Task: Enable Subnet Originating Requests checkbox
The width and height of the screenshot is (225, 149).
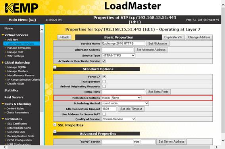Action: coord(104,87)
